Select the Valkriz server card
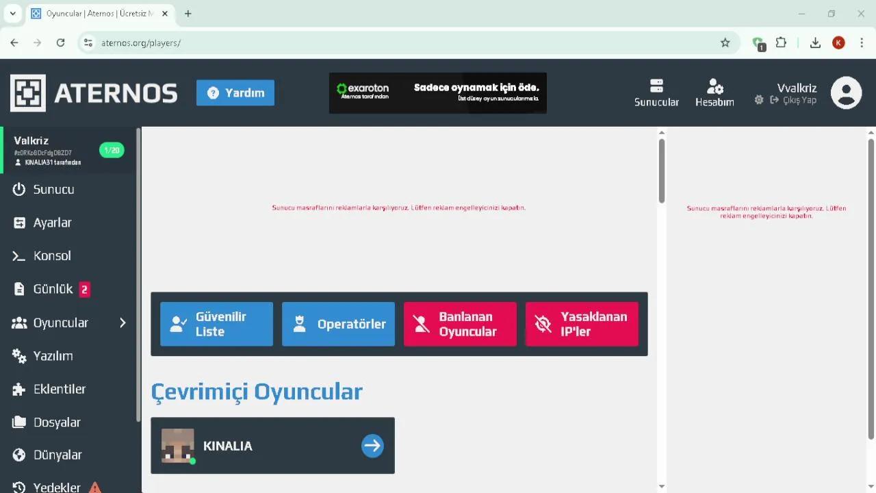 coord(68,150)
